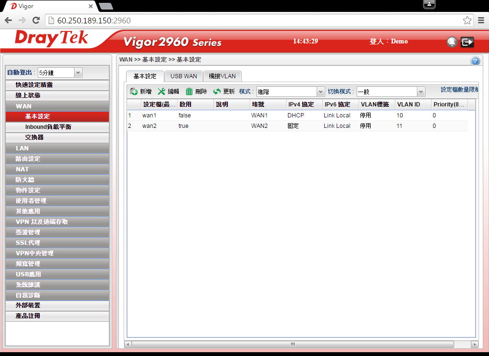Click the 埠號 column header

pyautogui.click(x=268, y=105)
